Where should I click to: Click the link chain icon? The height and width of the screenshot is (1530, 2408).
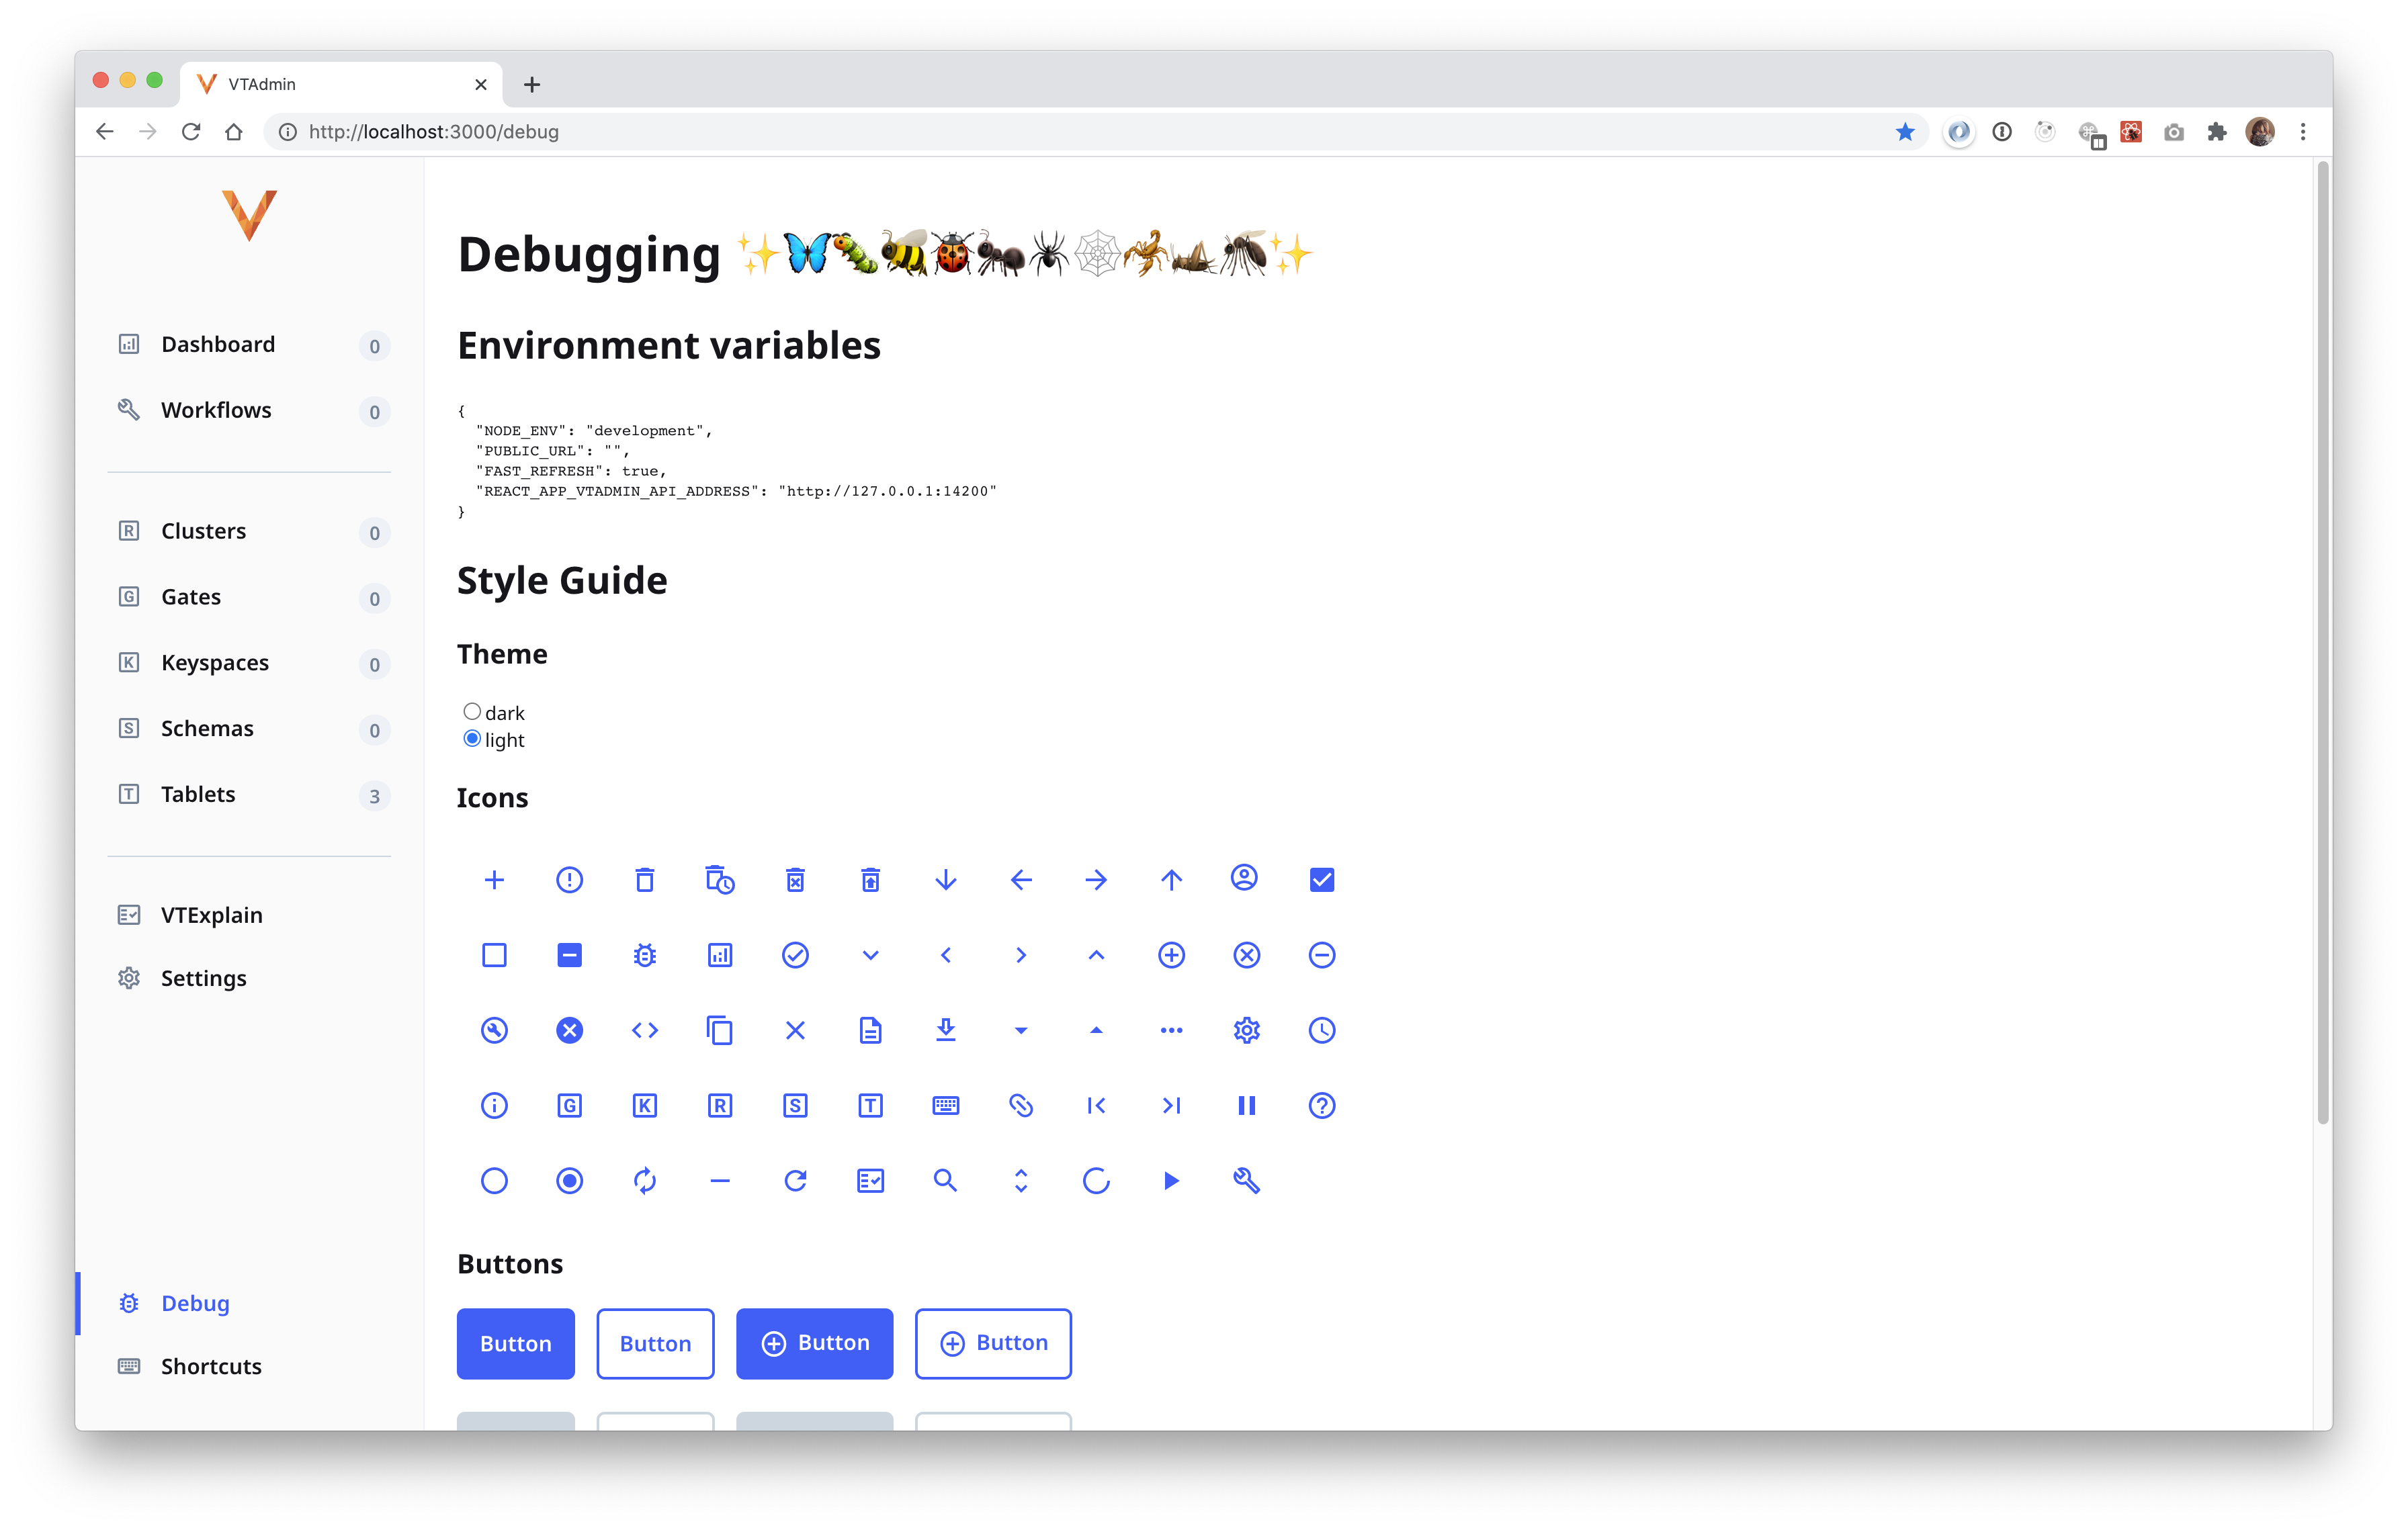(x=1020, y=1106)
